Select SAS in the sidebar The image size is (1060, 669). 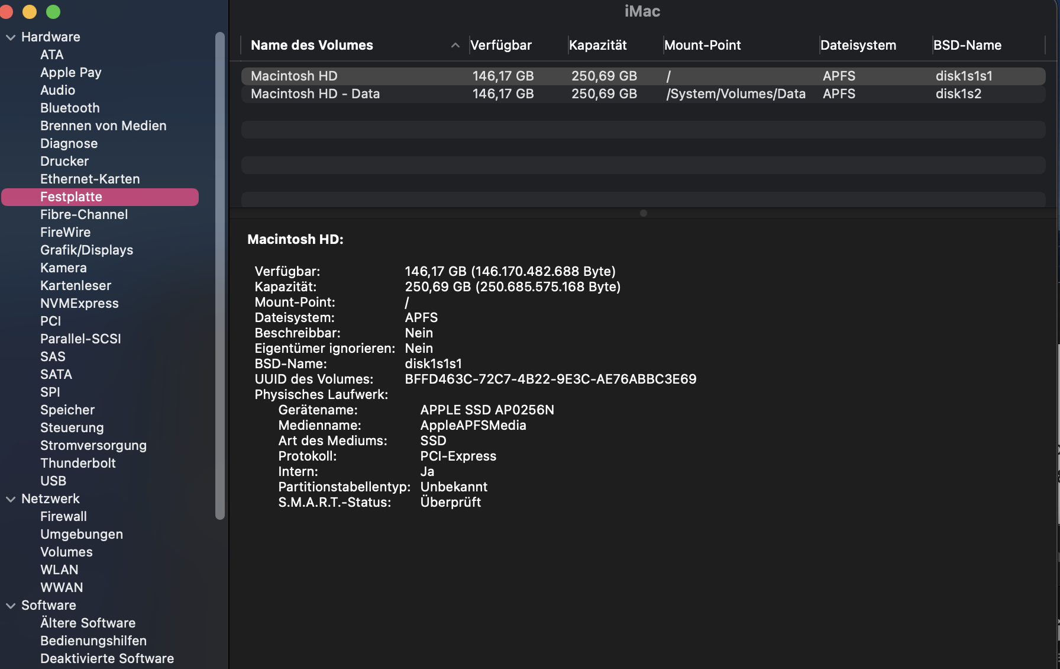(53, 356)
